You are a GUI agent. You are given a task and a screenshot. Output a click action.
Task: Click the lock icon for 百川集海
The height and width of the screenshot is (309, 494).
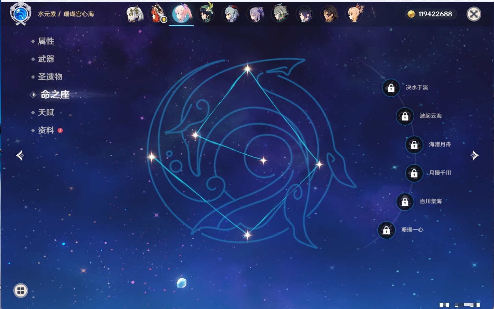coord(405,201)
